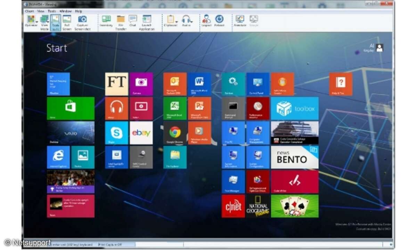Open the purple Camera tile

(x=141, y=84)
